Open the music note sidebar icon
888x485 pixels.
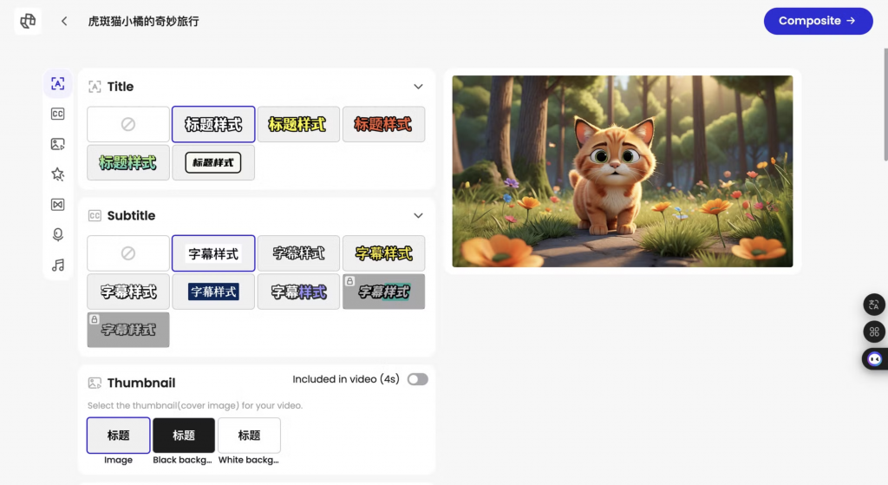(58, 265)
